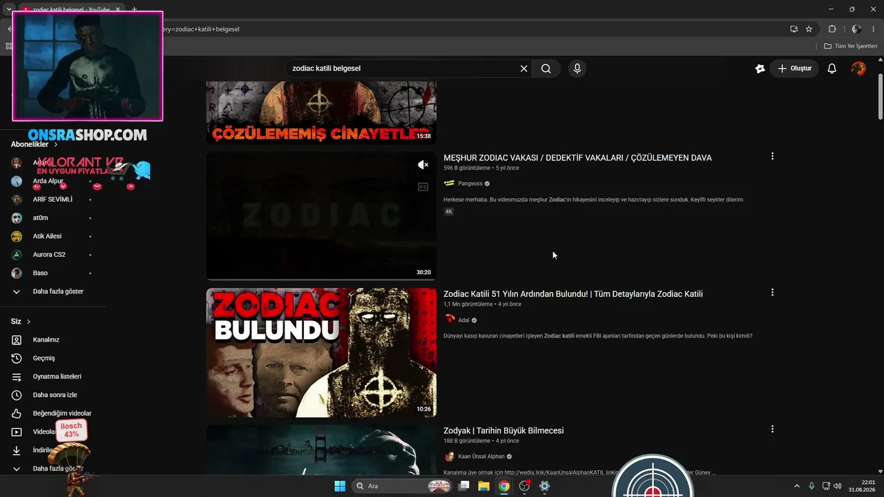Open the Chrome extensions puzzle icon
This screenshot has width=884, height=497.
tap(832, 29)
